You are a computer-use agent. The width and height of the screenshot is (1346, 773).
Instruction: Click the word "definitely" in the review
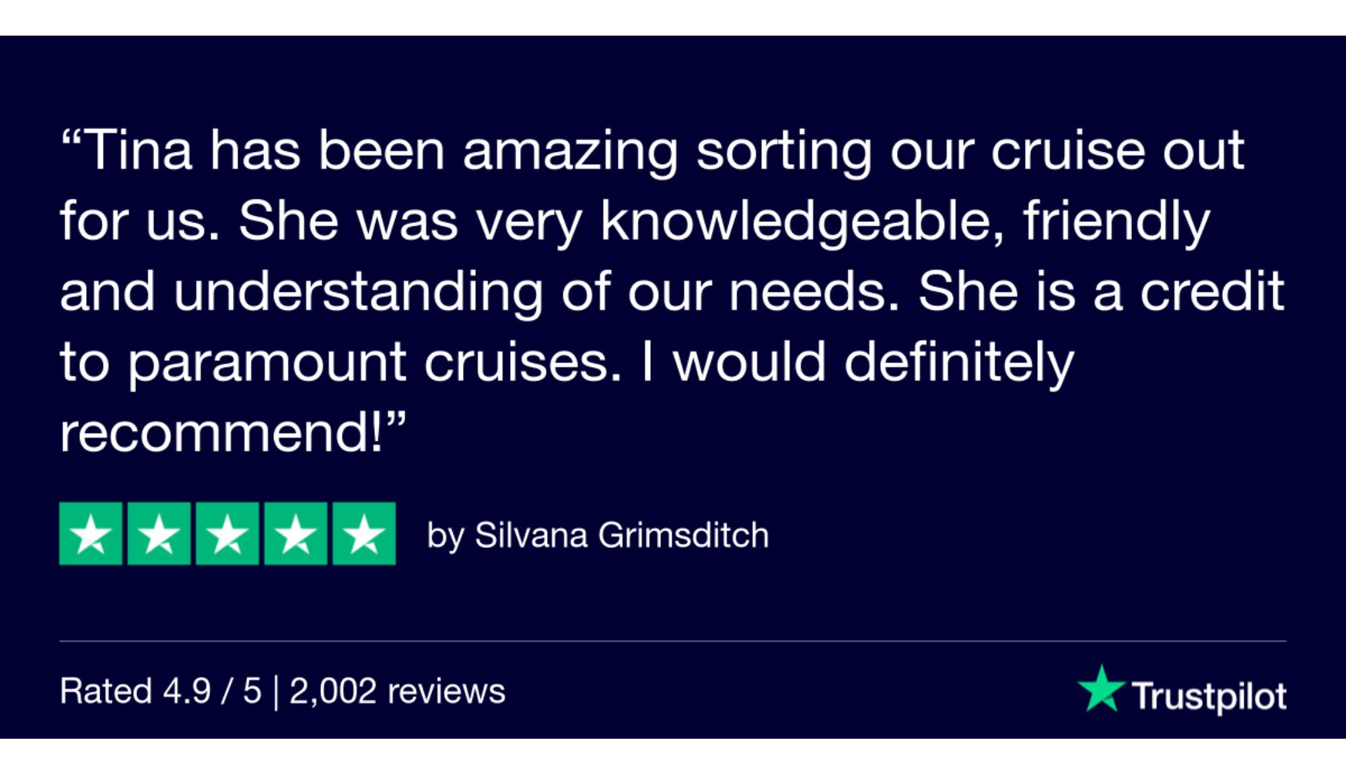tap(958, 362)
